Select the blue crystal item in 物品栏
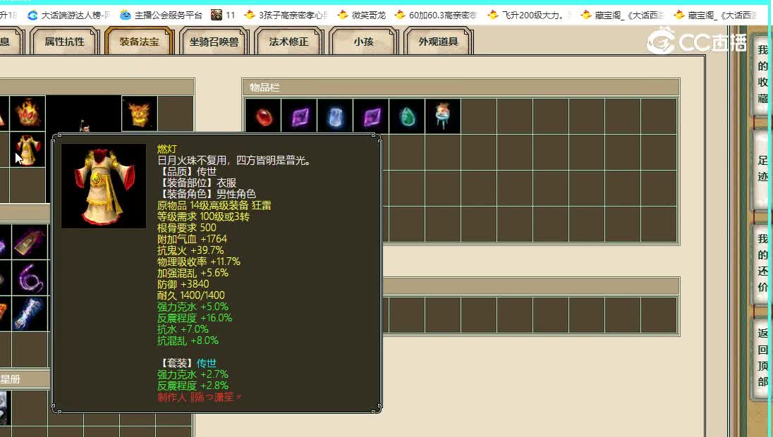This screenshot has width=773, height=437. tap(335, 116)
